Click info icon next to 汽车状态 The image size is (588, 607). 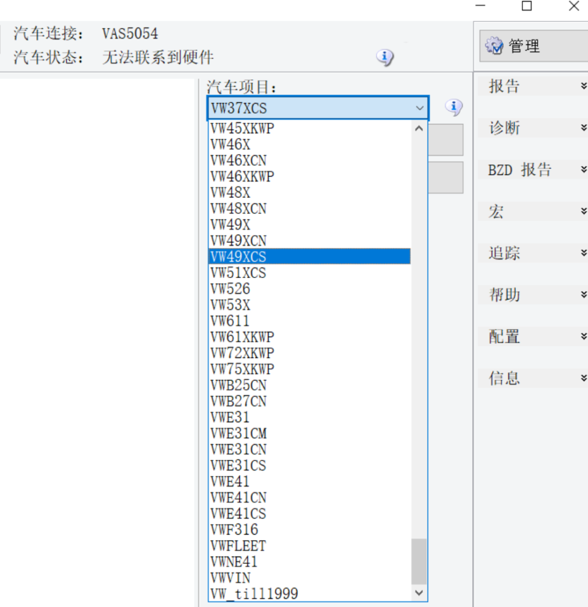click(x=385, y=57)
